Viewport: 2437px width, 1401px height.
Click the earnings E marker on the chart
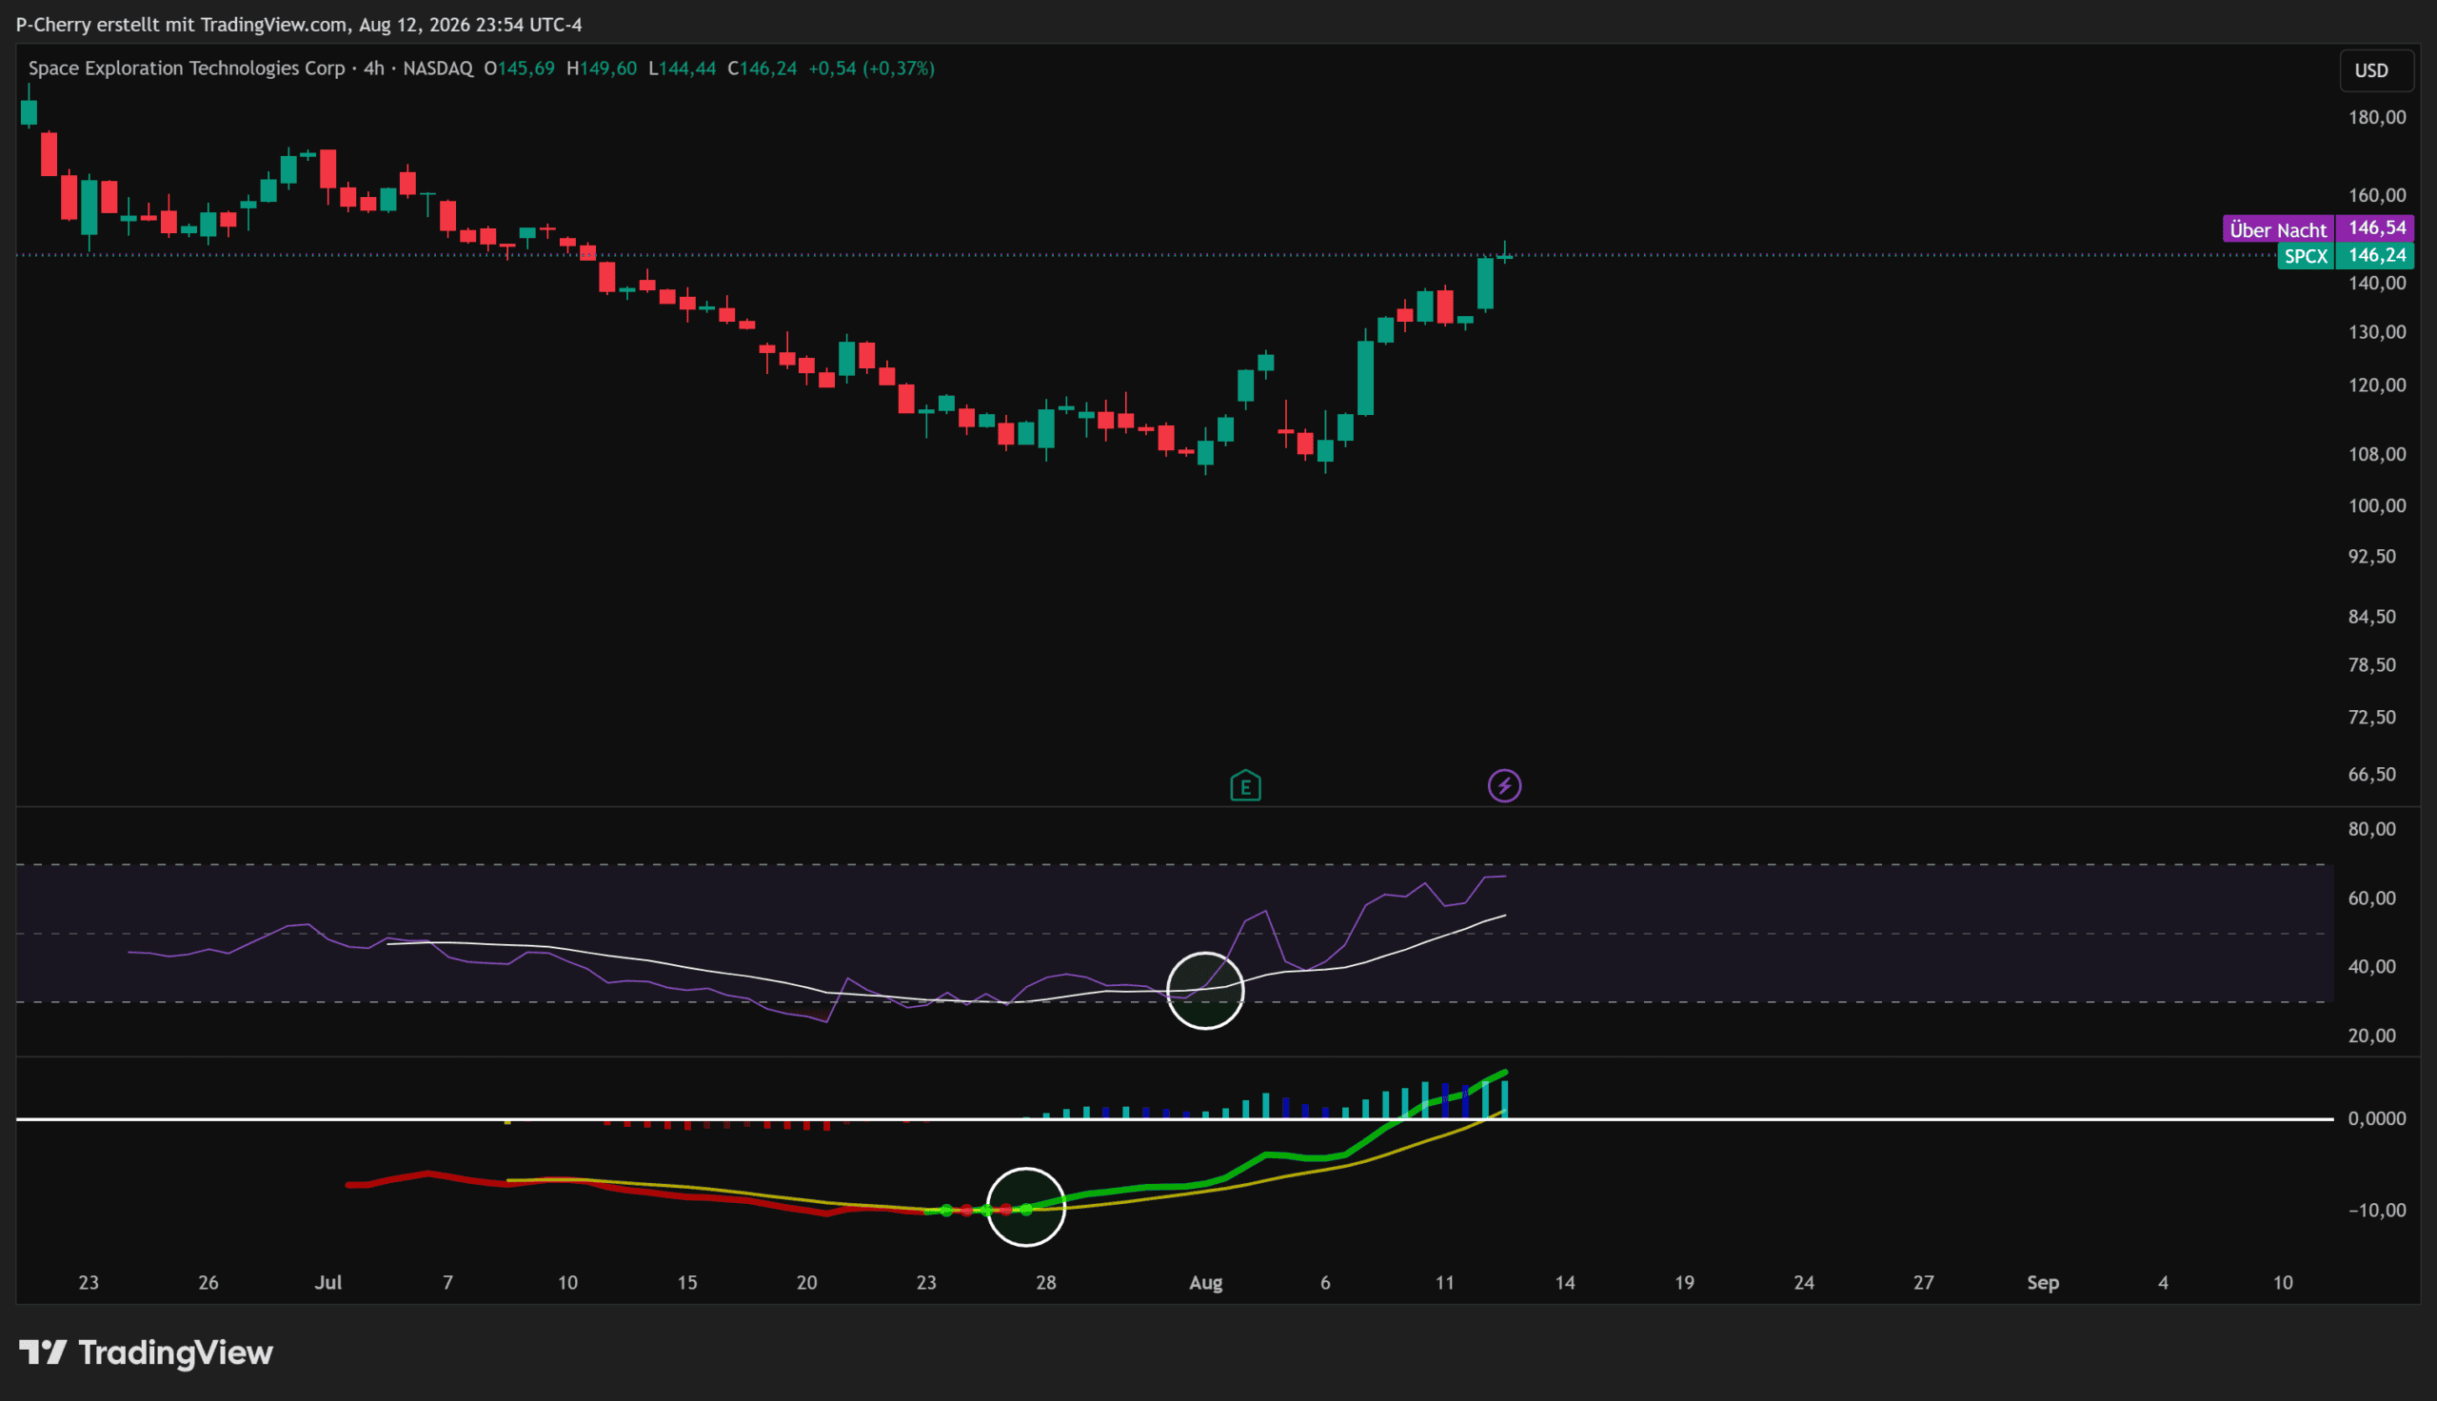[1245, 786]
